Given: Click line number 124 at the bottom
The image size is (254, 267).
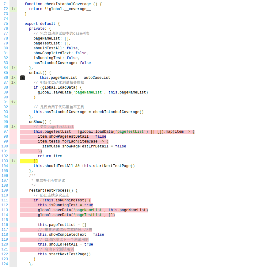Looking at the screenshot, I should (x=5, y=264).
